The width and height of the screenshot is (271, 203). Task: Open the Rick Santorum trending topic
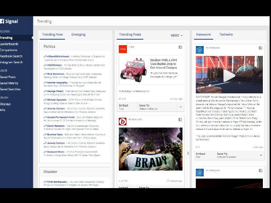(56, 74)
